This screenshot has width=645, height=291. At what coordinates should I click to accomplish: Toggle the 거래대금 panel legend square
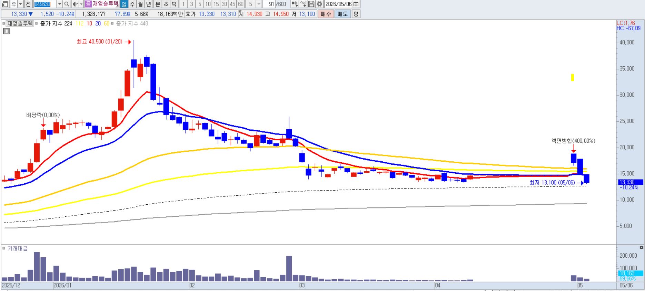(4, 248)
